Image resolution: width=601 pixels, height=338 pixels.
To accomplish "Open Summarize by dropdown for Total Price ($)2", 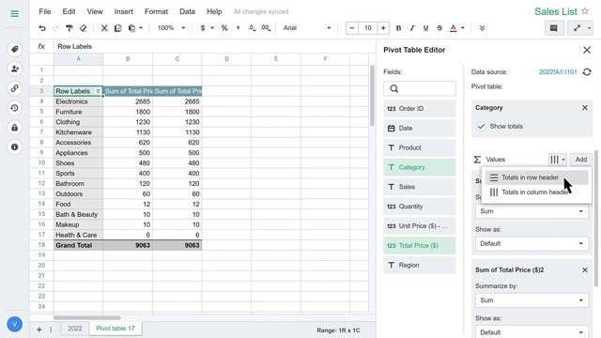I will [532, 300].
